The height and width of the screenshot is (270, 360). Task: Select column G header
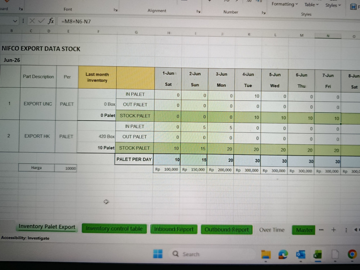[136, 32]
